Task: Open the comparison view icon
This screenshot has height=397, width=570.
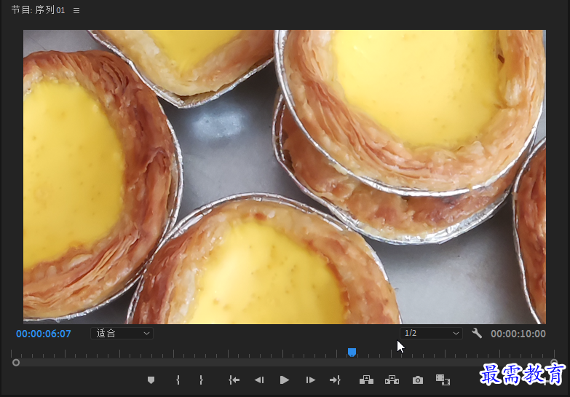Action: (443, 380)
